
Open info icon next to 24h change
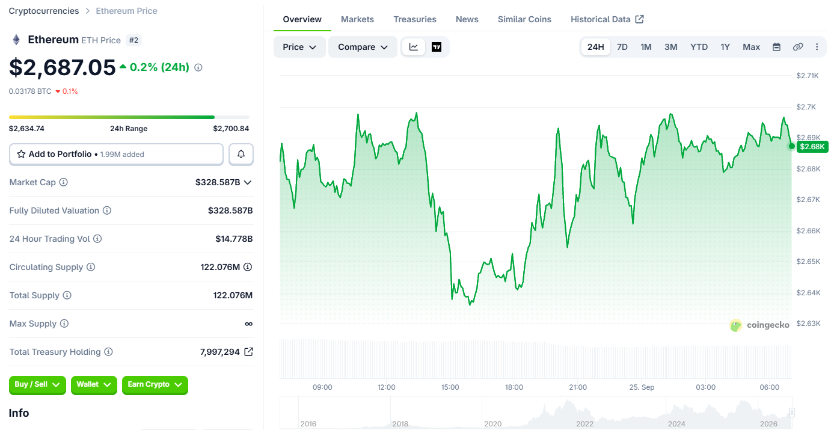click(x=198, y=67)
